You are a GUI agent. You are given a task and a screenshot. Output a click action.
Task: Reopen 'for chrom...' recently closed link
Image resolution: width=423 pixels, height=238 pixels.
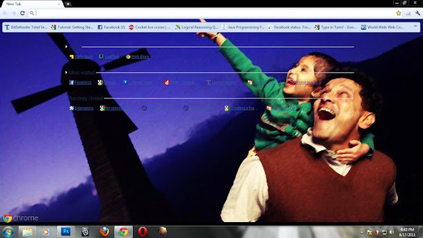tap(111, 108)
